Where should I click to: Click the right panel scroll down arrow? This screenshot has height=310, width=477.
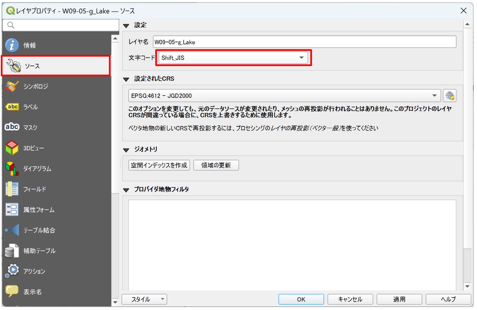pos(467,286)
